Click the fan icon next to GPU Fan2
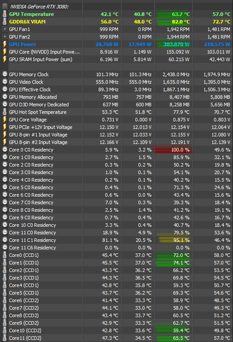The height and width of the screenshot is (342, 233). pos(4,37)
